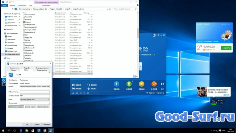
Task: Refresh the Explorer address bar
Action: pyautogui.click(x=110, y=9)
